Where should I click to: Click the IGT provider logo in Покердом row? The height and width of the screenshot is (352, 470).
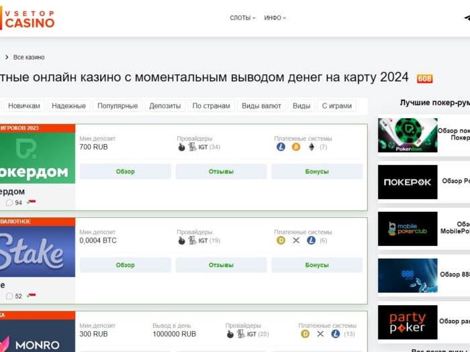point(203,148)
